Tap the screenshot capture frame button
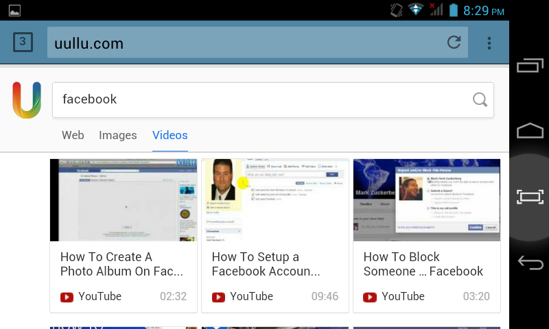549x329 pixels. point(530,197)
